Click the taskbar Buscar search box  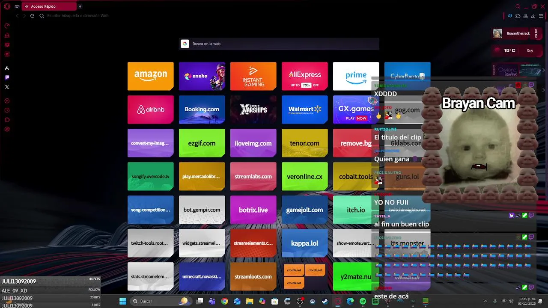coord(161,301)
